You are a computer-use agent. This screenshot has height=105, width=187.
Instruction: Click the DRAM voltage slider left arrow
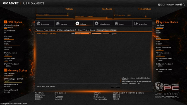93,33
